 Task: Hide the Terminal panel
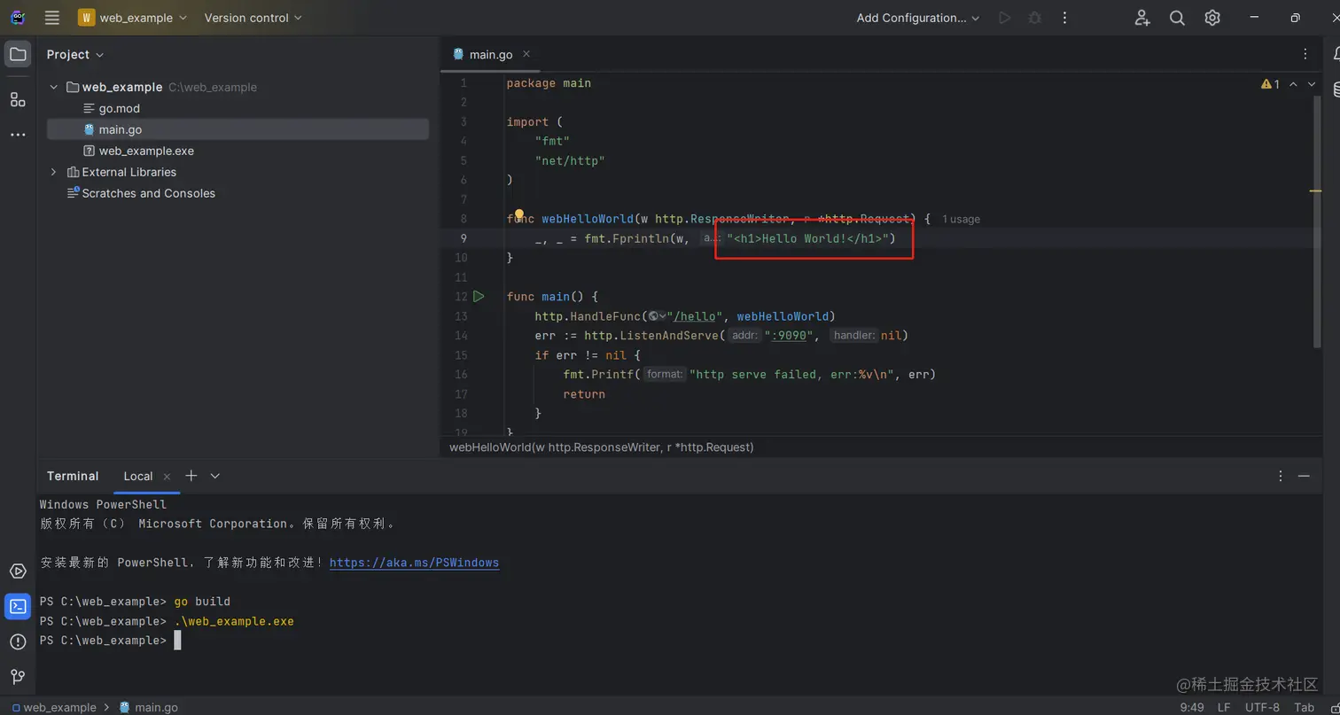(x=1304, y=476)
